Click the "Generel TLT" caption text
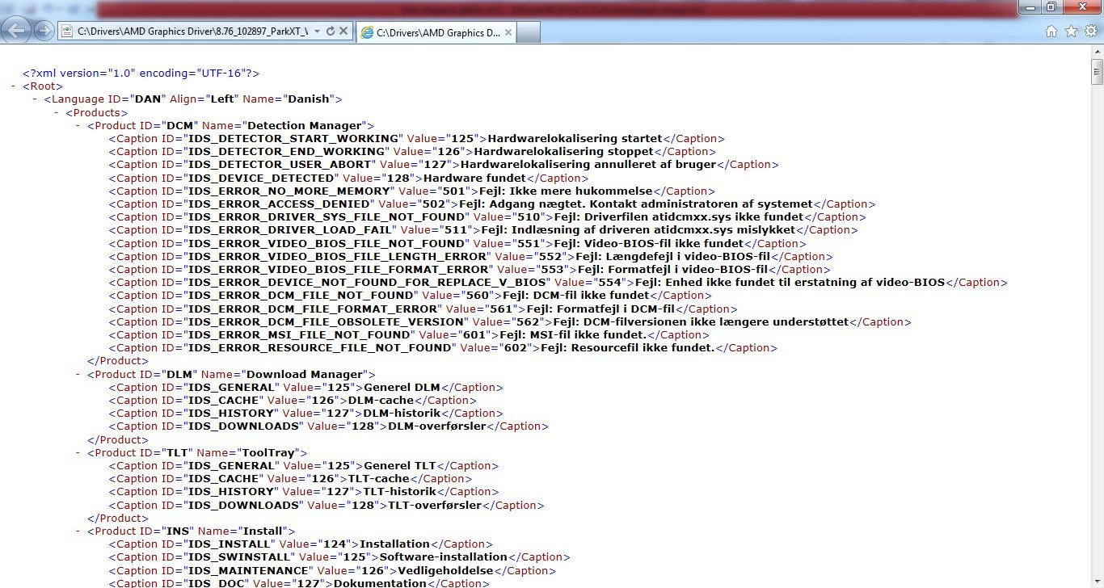1104x588 pixels. (399, 465)
